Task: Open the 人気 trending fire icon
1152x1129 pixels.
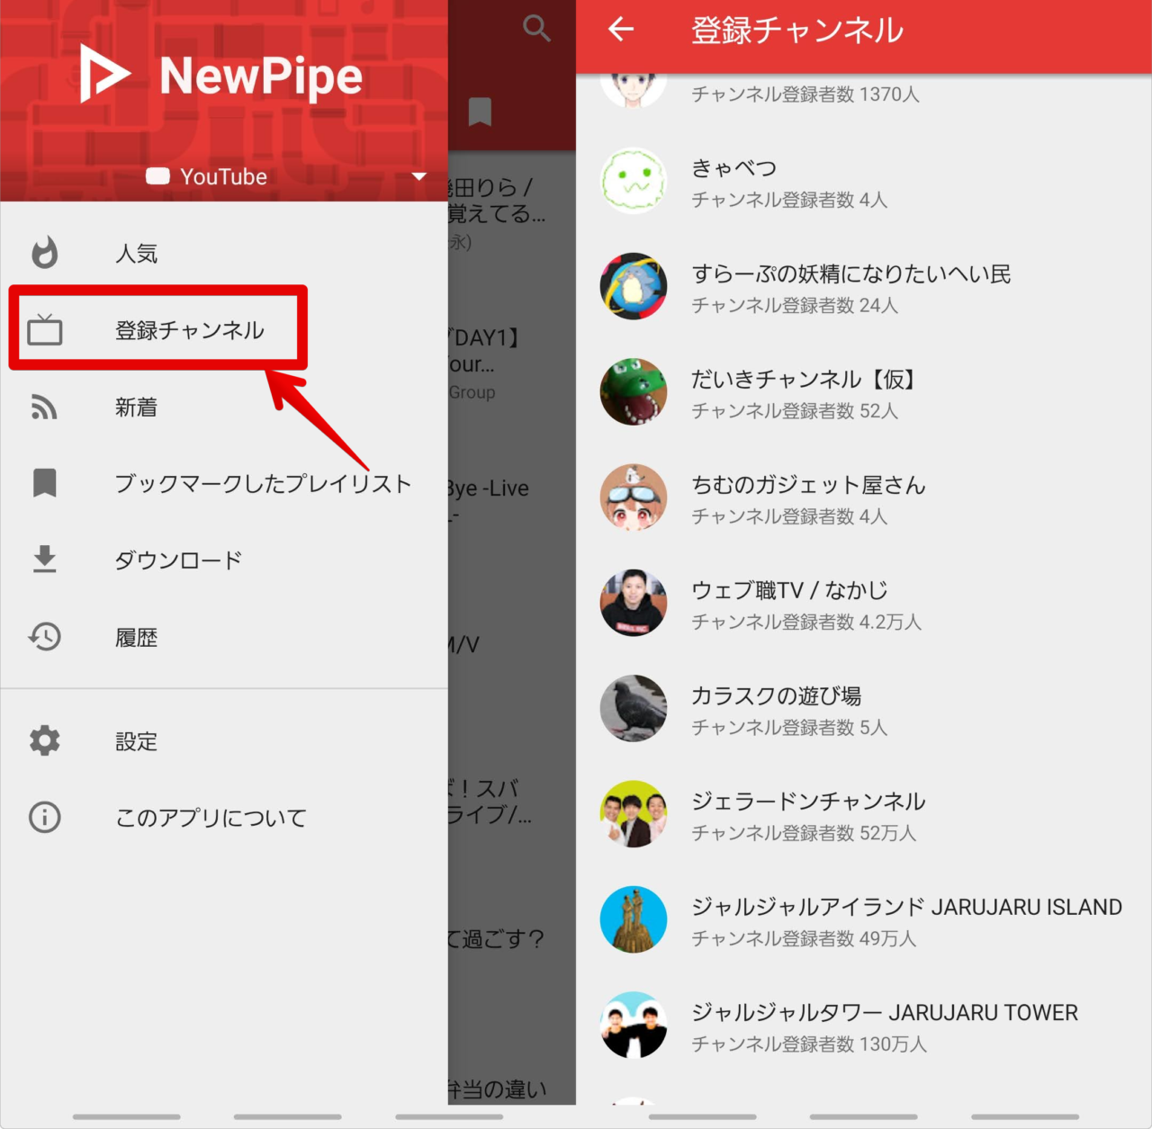Action: 45,253
